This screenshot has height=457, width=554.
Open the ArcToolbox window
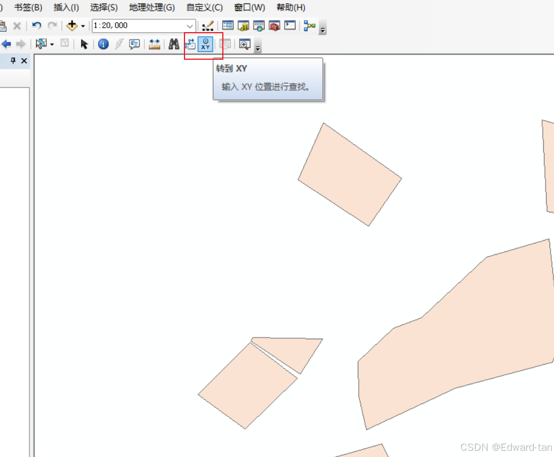(274, 25)
